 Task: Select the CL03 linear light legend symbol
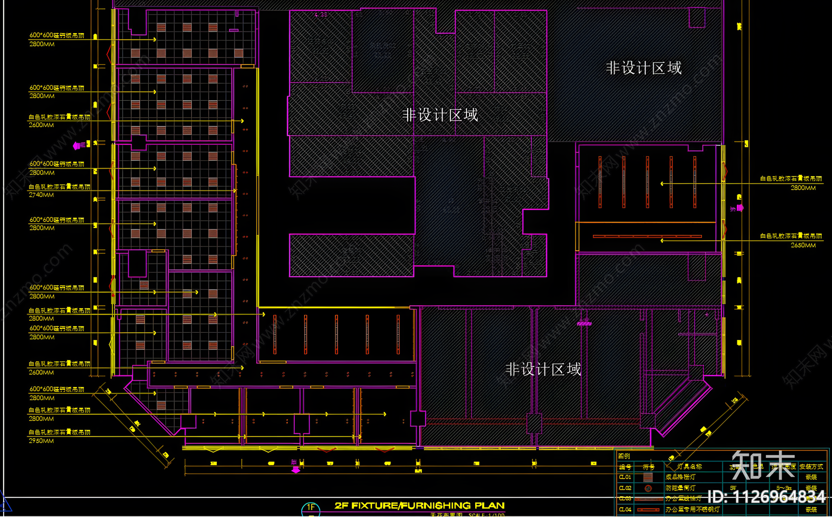tap(649, 499)
